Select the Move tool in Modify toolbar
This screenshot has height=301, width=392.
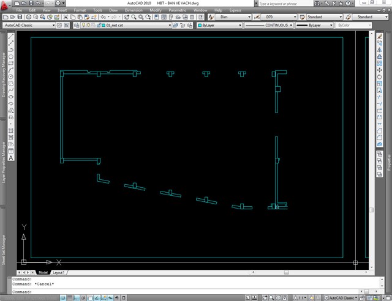click(380, 70)
